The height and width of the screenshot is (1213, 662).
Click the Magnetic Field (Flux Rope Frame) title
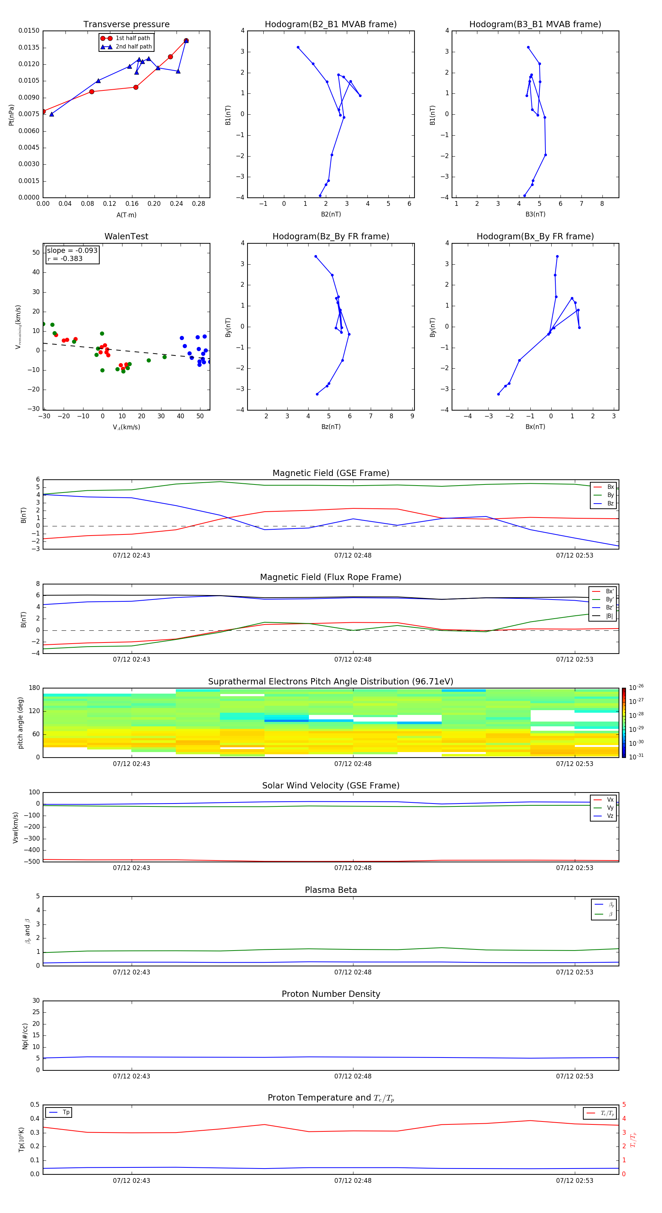(x=331, y=577)
